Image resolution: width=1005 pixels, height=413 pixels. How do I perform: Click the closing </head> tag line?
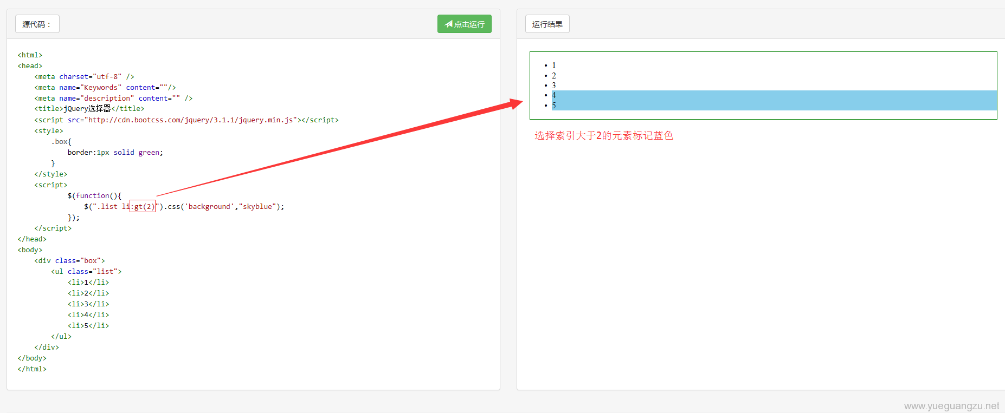click(x=32, y=239)
